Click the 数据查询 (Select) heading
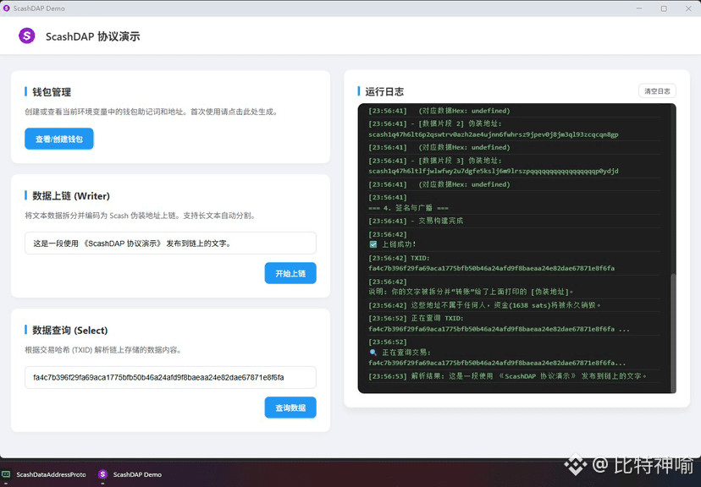 pyautogui.click(x=69, y=330)
